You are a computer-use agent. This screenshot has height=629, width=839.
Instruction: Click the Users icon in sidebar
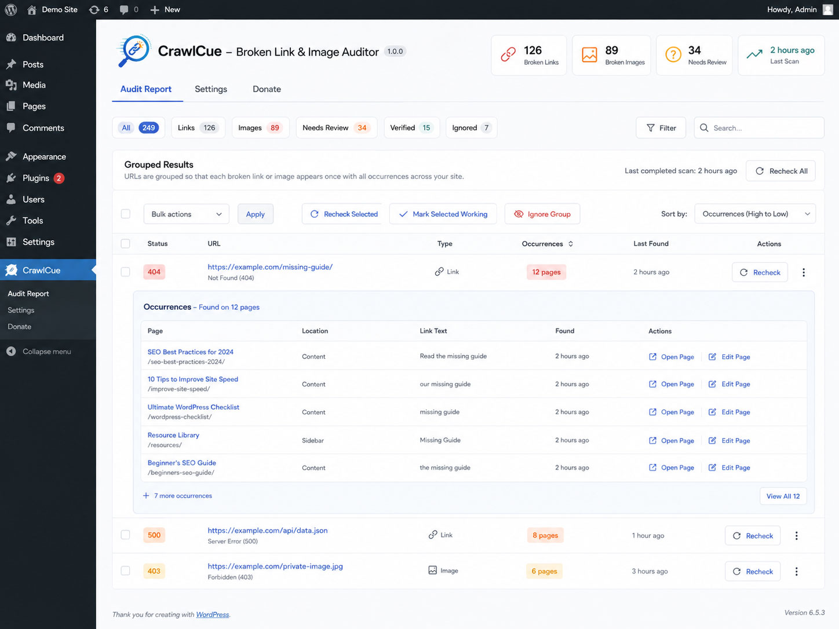click(11, 199)
